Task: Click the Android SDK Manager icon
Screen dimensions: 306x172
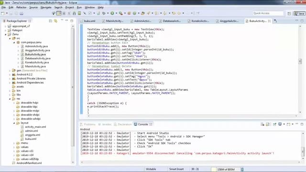Action: pos(75,13)
